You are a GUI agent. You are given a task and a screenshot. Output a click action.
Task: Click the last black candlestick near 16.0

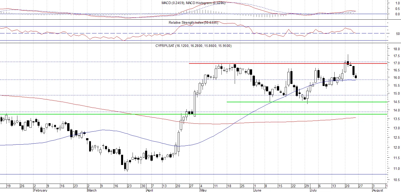pos(356,76)
